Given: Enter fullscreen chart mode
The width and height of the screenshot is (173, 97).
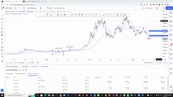Looking at the screenshot, I should pyautogui.click(x=161, y=8).
